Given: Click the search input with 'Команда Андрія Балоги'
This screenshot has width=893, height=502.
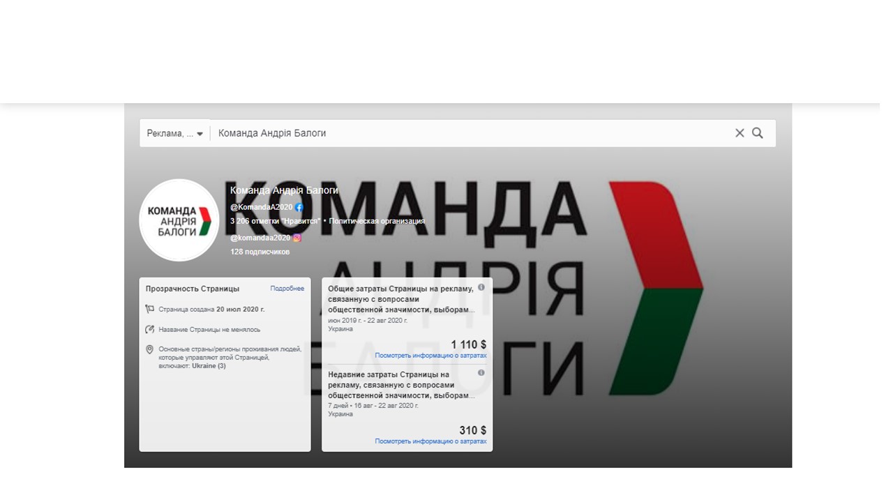Looking at the screenshot, I should click(467, 133).
